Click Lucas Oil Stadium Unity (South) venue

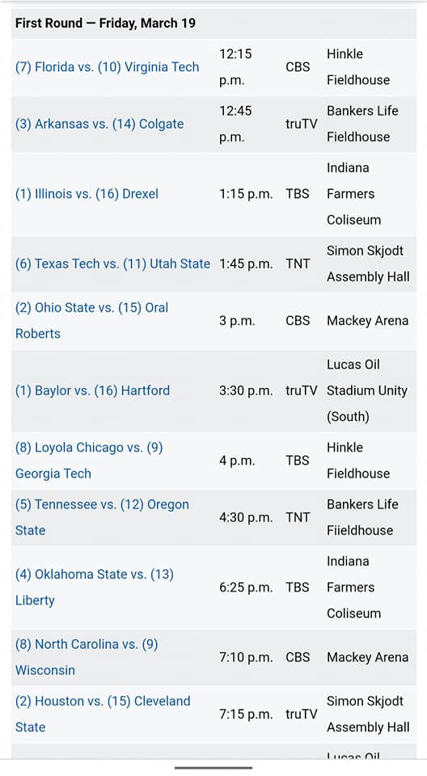coord(367,390)
